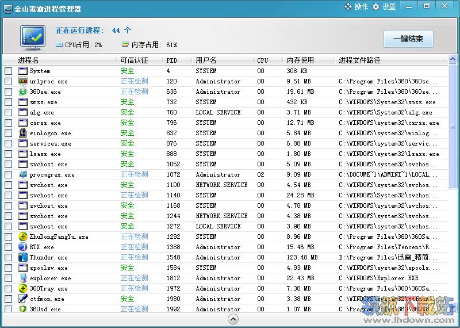This screenshot has height=328, width=460.
Task: Click the operations diamond icon
Action: pyautogui.click(x=348, y=7)
